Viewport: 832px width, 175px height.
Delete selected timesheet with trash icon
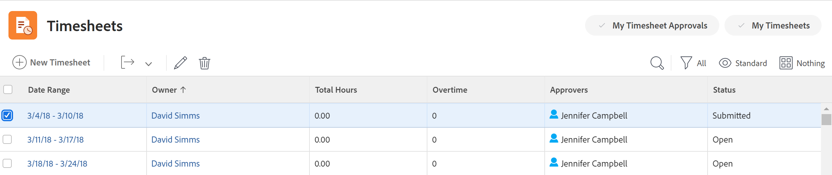click(x=205, y=63)
